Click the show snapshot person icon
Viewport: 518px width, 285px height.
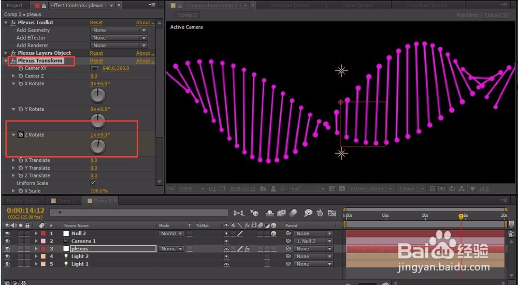click(x=273, y=189)
